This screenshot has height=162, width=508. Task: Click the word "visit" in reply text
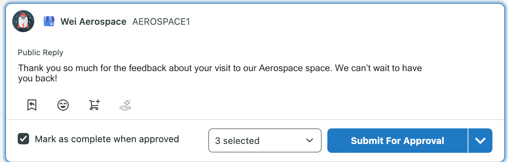(x=222, y=68)
